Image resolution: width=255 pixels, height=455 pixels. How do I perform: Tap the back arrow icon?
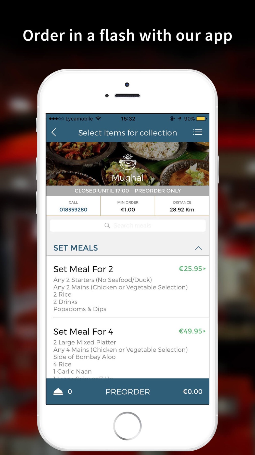54,132
